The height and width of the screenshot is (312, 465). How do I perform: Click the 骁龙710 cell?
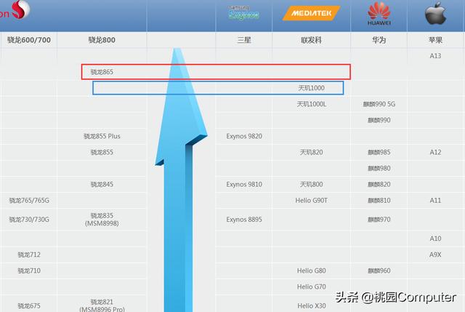tap(29, 271)
